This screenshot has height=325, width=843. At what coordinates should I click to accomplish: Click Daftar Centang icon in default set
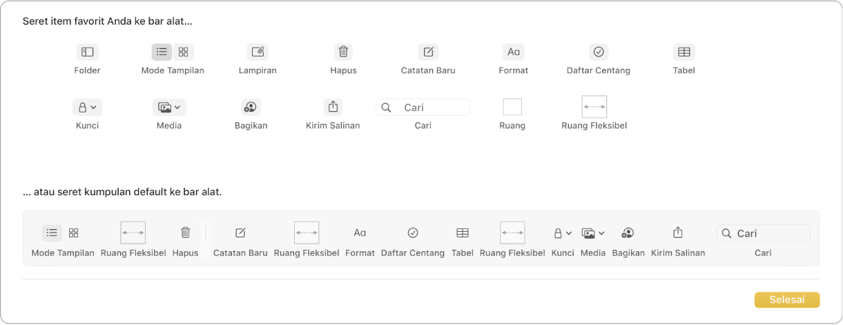(413, 233)
